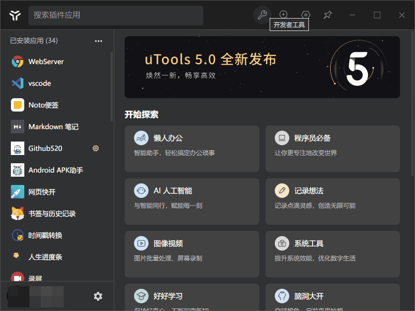Select 时间戳转换 label in sidebar
Image resolution: width=415 pixels, height=311 pixels.
(45, 235)
